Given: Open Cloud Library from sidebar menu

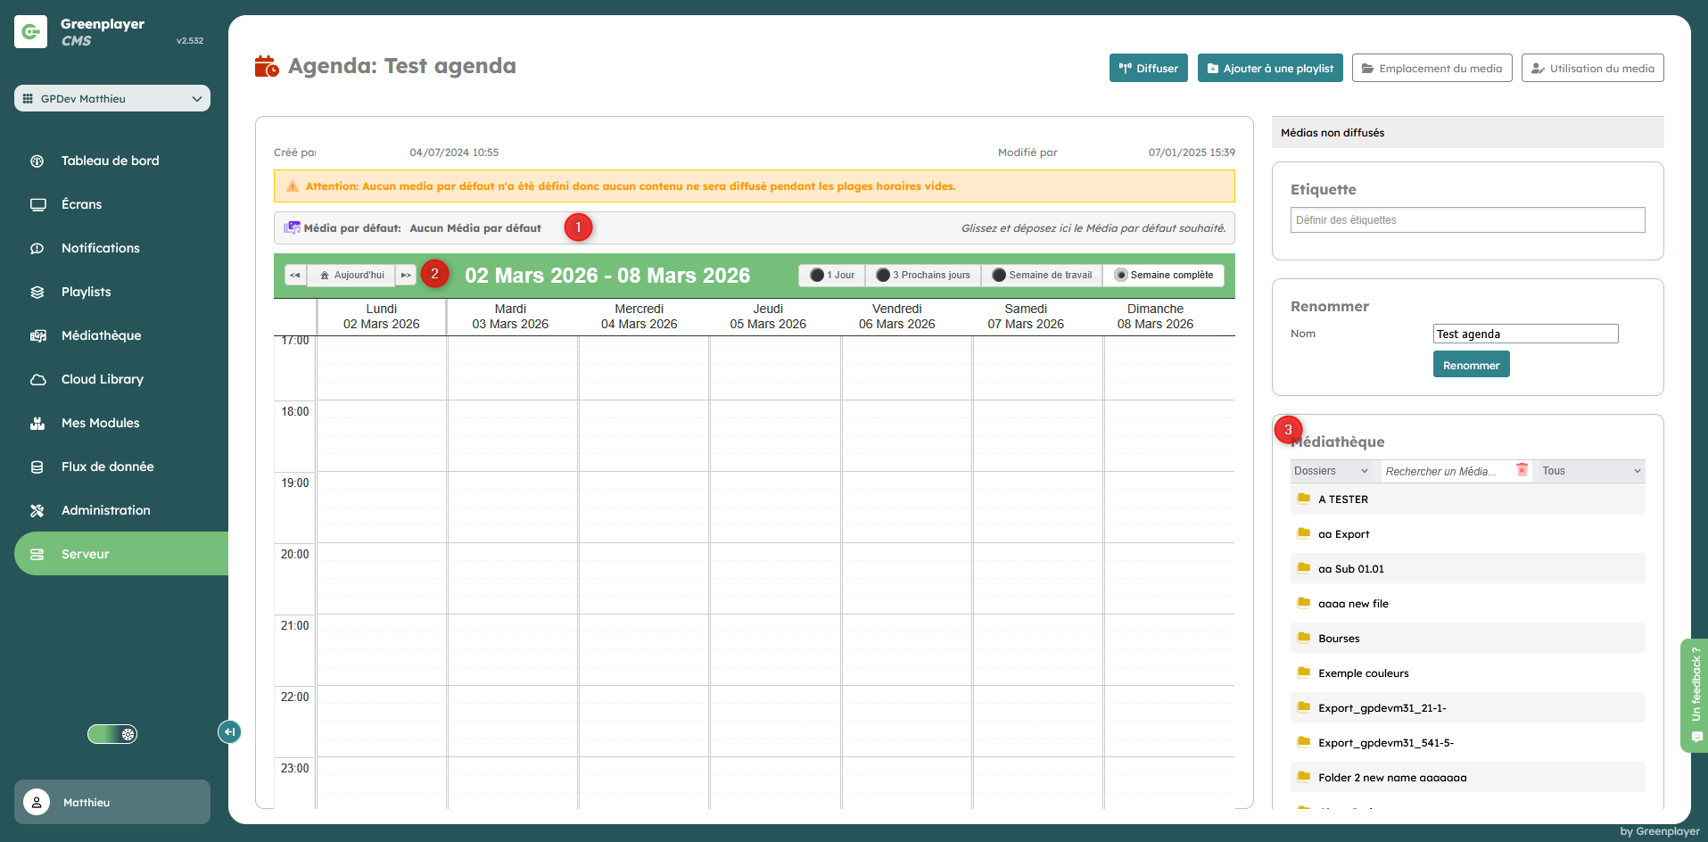Looking at the screenshot, I should (102, 379).
